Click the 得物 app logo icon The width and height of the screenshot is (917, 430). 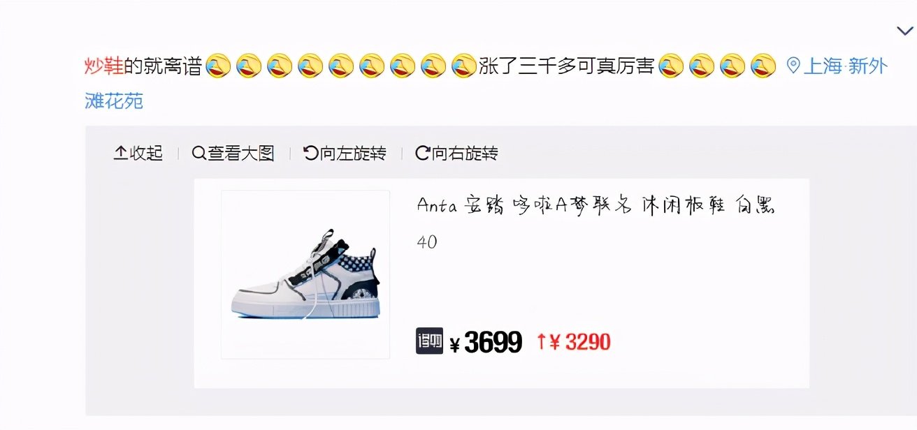coord(430,341)
